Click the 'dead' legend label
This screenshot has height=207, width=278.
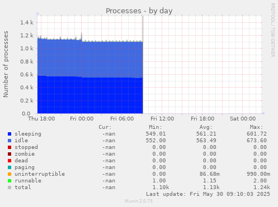tap(21, 161)
